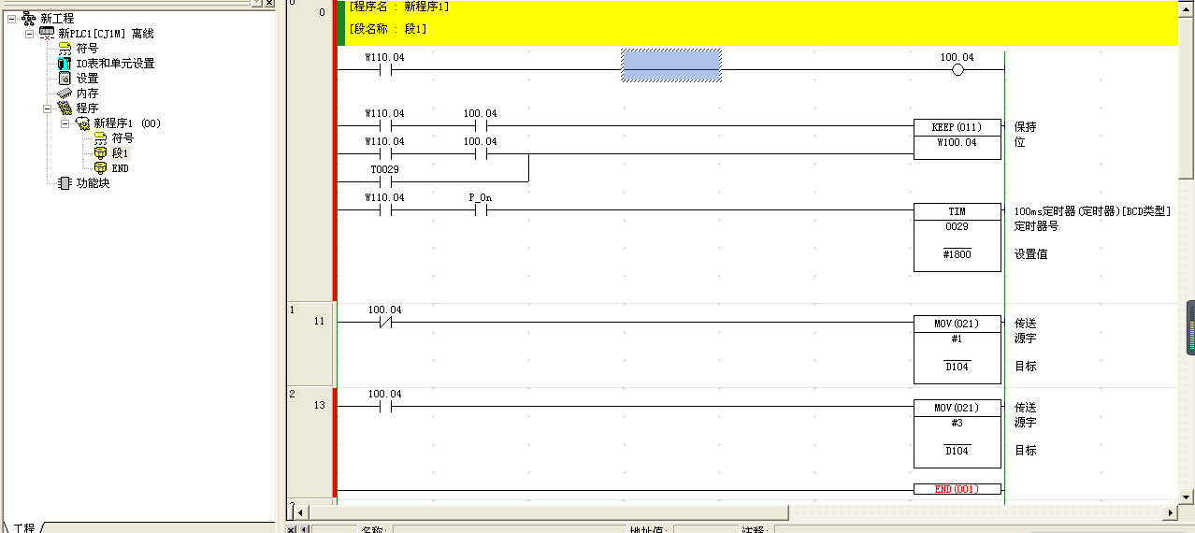The width and height of the screenshot is (1195, 533).
Task: Click the 功能块 function block icon
Action: coord(65,183)
